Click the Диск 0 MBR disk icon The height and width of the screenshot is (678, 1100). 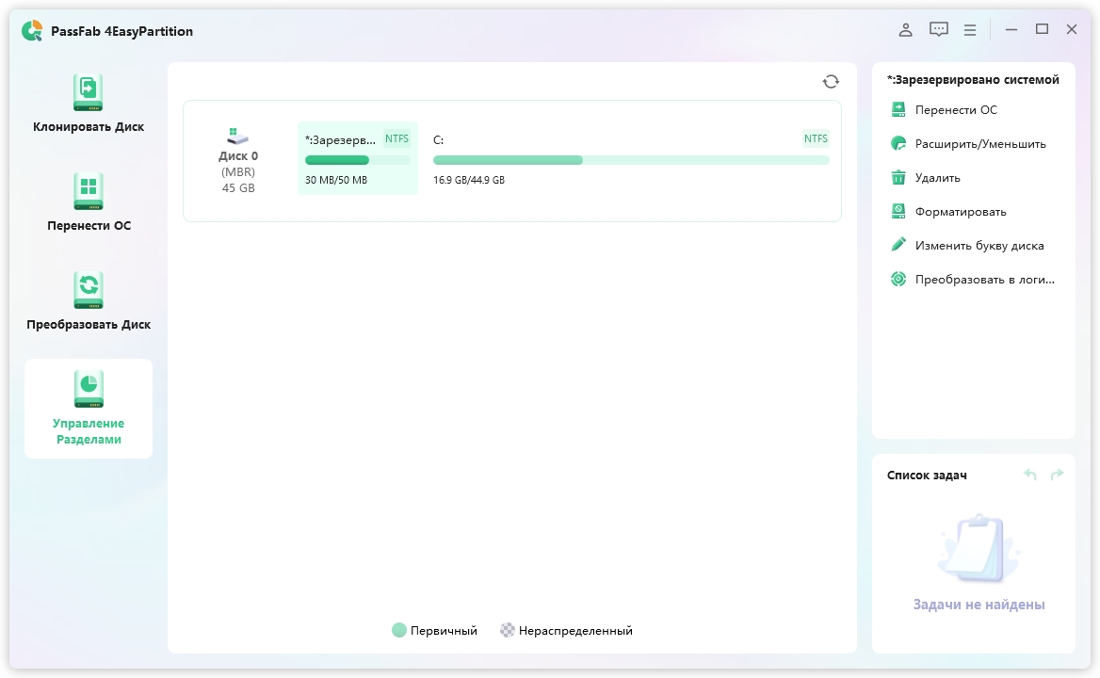[x=238, y=137]
